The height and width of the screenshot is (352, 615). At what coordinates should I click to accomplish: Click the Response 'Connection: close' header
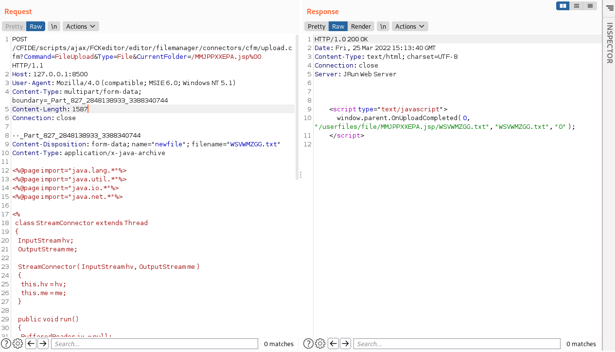[x=346, y=65]
